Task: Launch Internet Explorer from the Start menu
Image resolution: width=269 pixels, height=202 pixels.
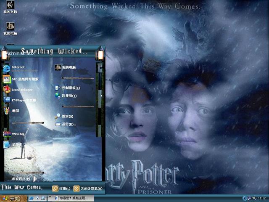Action: [x=20, y=69]
